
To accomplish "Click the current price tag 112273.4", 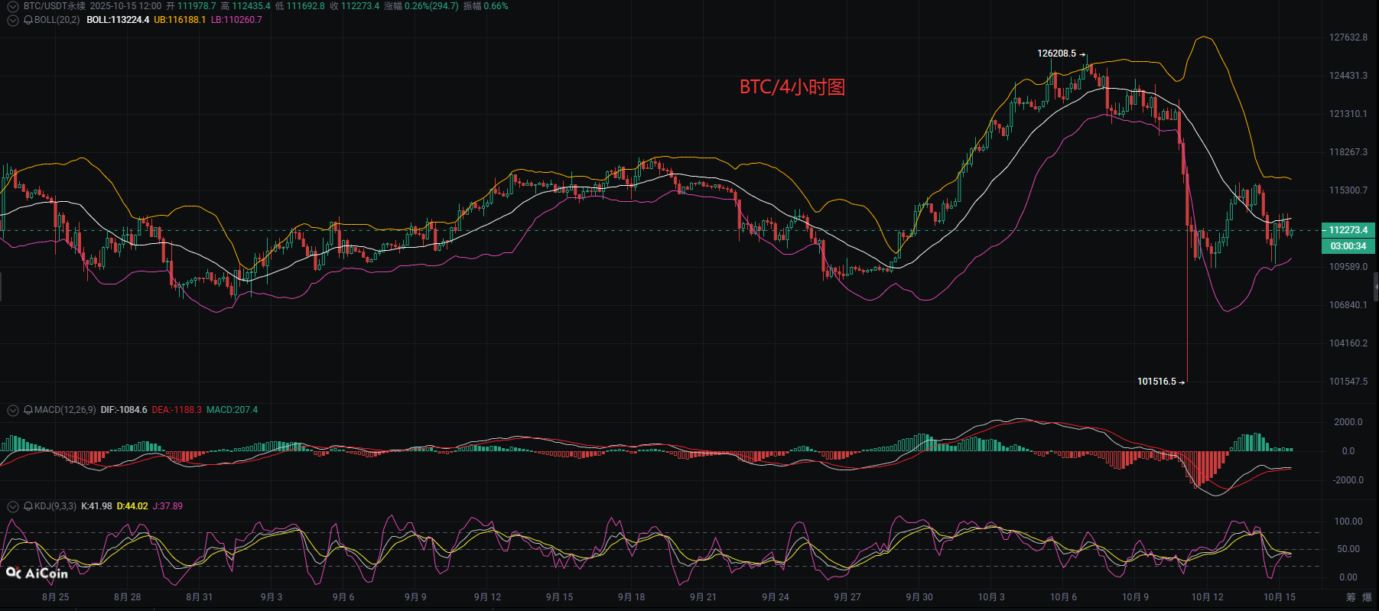I will click(x=1348, y=230).
